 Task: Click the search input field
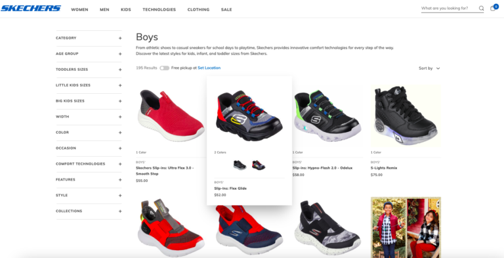pos(449,9)
